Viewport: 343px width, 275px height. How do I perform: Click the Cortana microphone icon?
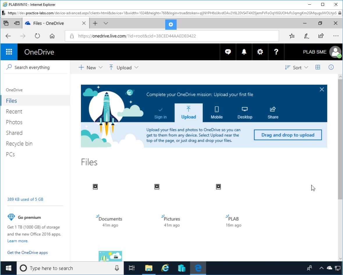tap(117, 268)
